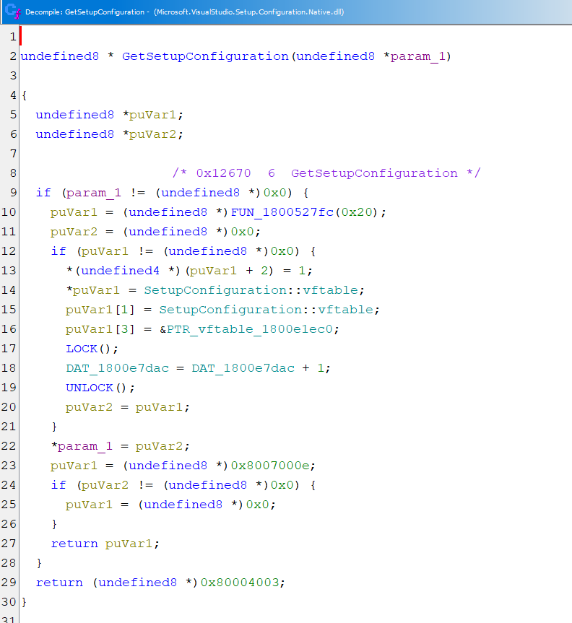
Task: Click the 0x12670 address in the comment
Action: pyautogui.click(x=223, y=173)
